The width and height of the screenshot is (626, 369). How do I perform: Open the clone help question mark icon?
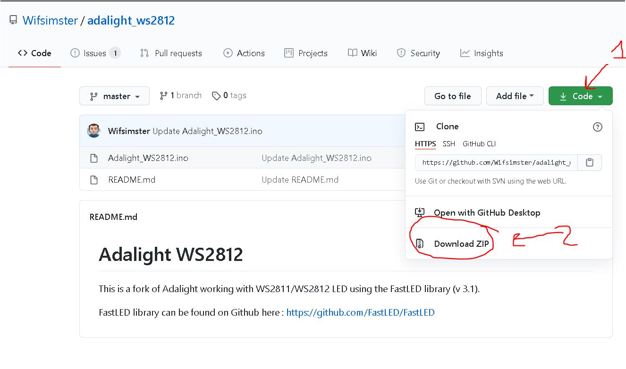coord(598,126)
